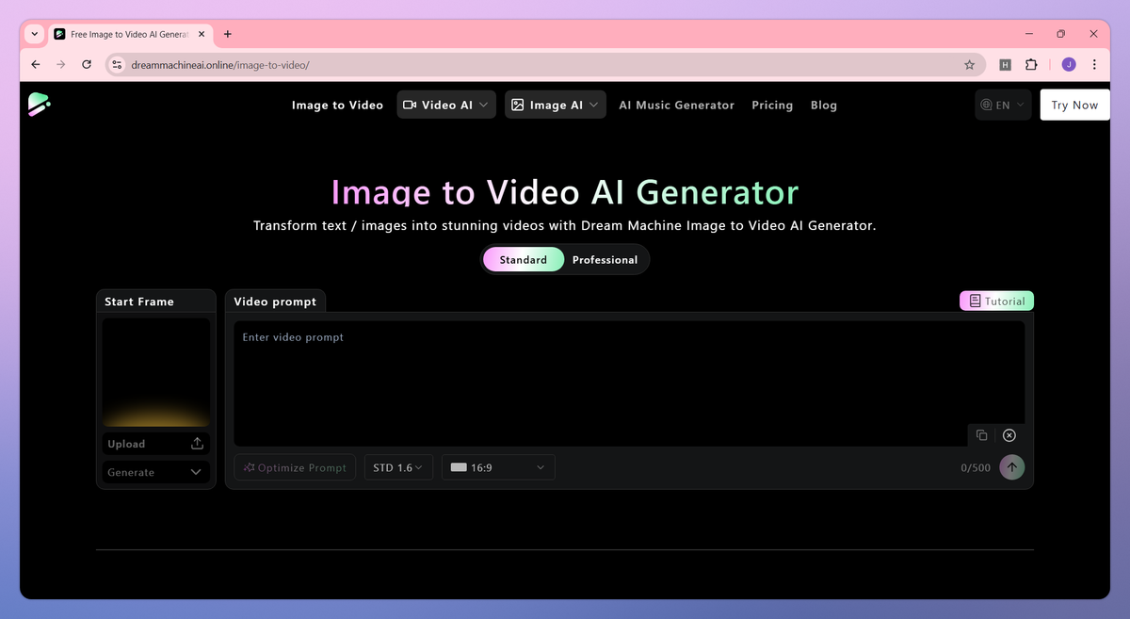Viewport: 1130px width, 619px height.
Task: Open the browser extensions puzzle icon
Action: tap(1031, 65)
